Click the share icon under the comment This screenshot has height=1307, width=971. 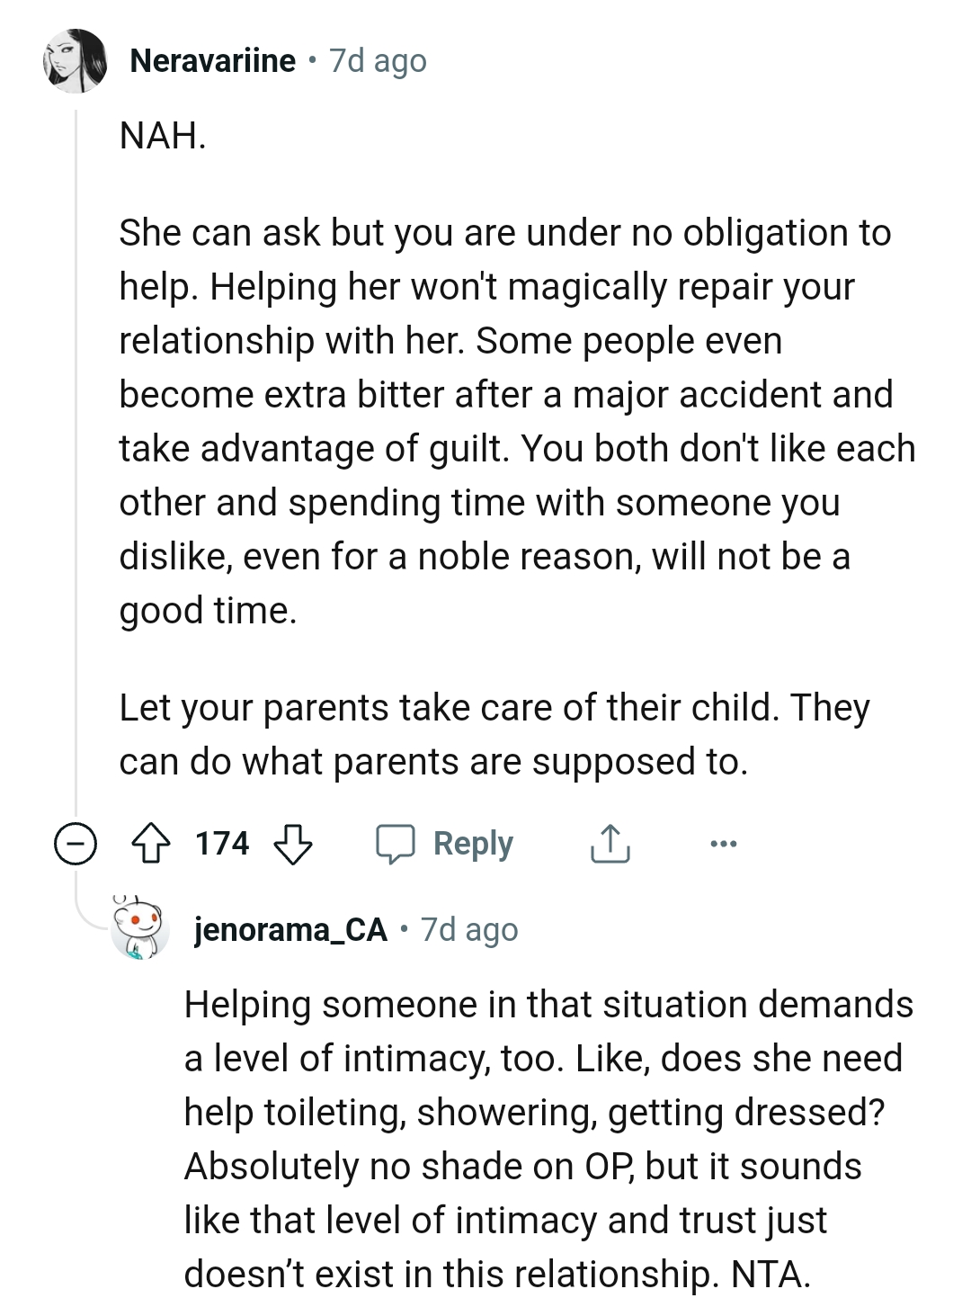click(610, 844)
